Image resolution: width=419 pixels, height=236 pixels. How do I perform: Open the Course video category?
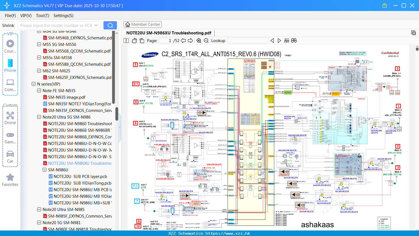(x=10, y=46)
